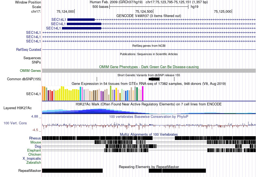
Task: Open the Publications: Sequences in Scientific Articles title
Action: (x=149, y=54)
